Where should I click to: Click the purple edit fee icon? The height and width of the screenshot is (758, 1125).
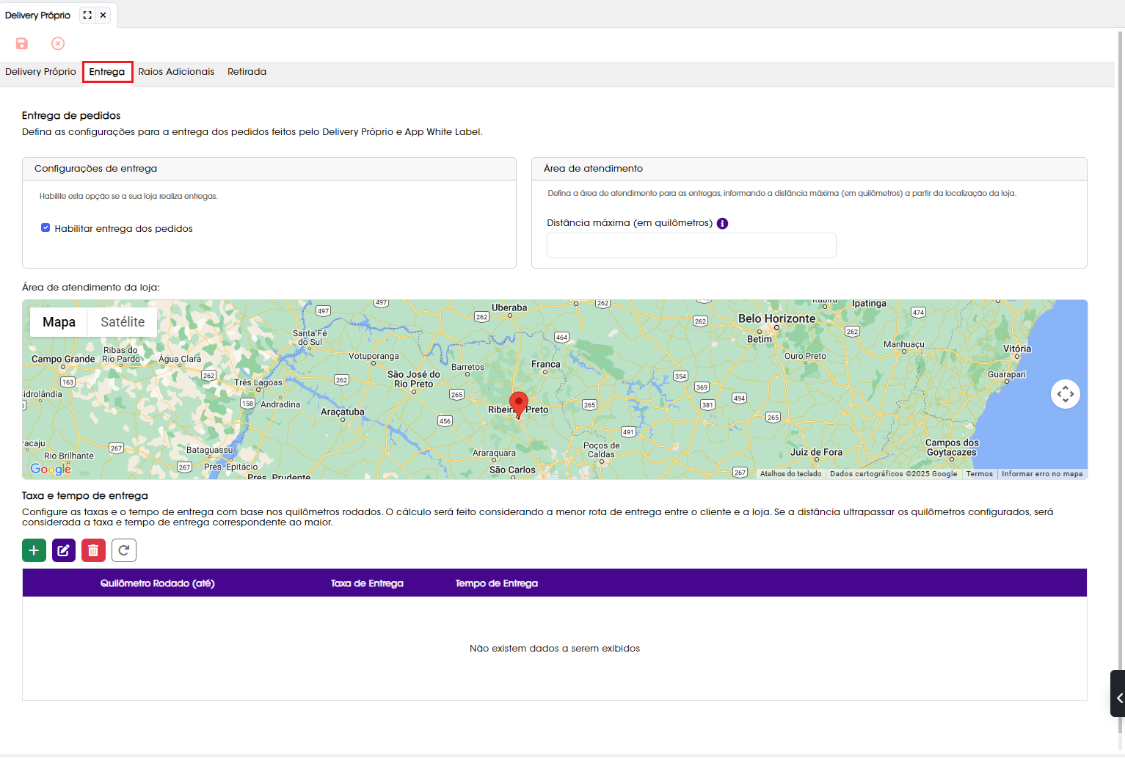[64, 550]
